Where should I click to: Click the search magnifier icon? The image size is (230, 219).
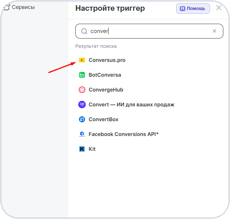(x=84, y=31)
